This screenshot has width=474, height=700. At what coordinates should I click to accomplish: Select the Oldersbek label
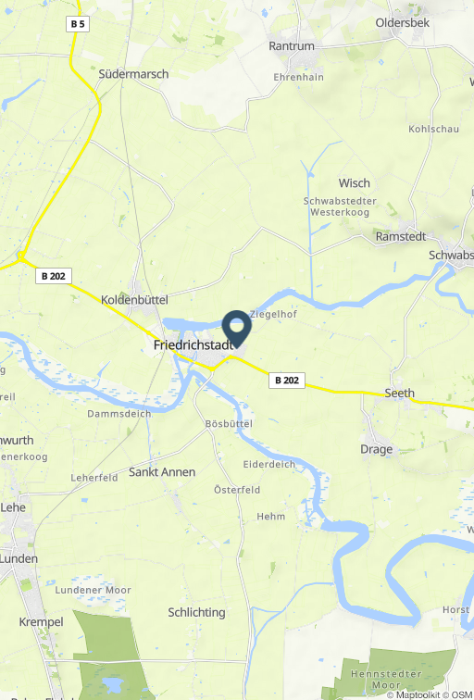click(402, 23)
